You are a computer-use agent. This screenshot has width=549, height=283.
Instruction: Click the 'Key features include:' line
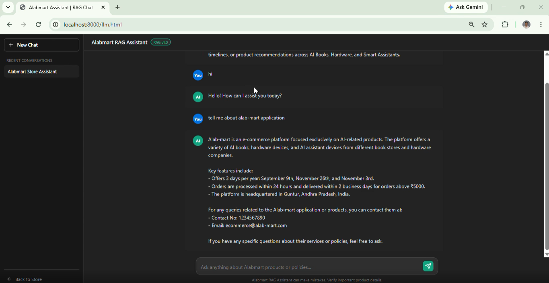pyautogui.click(x=230, y=171)
